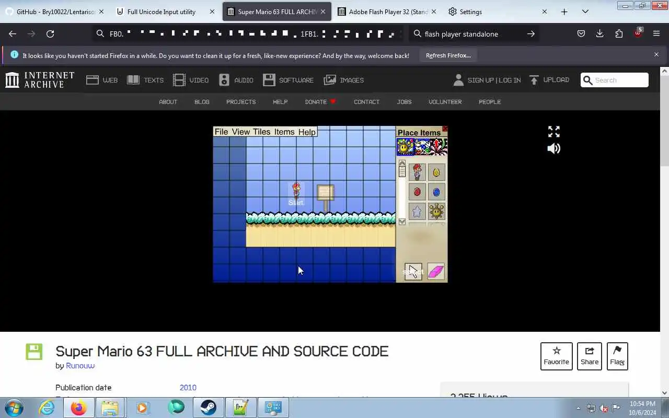Reload the current page

point(50,34)
